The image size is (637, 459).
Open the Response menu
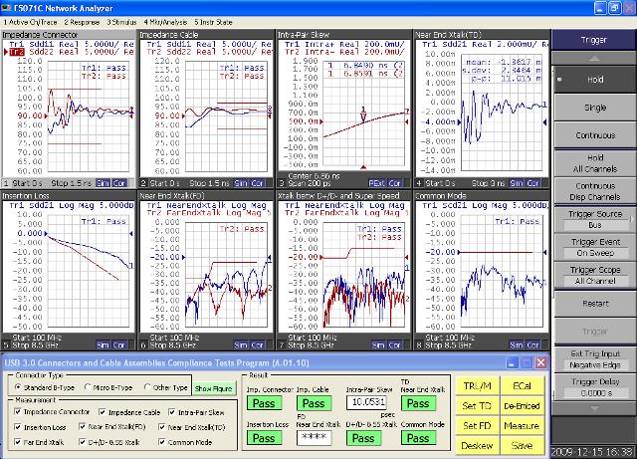point(83,20)
